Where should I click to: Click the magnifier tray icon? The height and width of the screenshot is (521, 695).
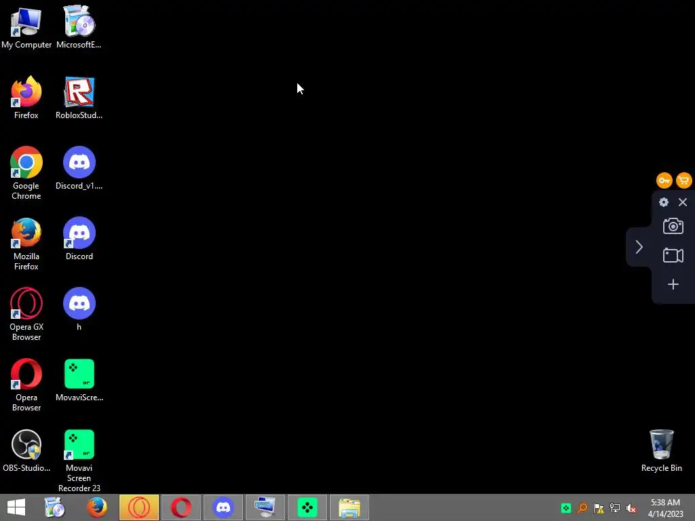tap(582, 508)
